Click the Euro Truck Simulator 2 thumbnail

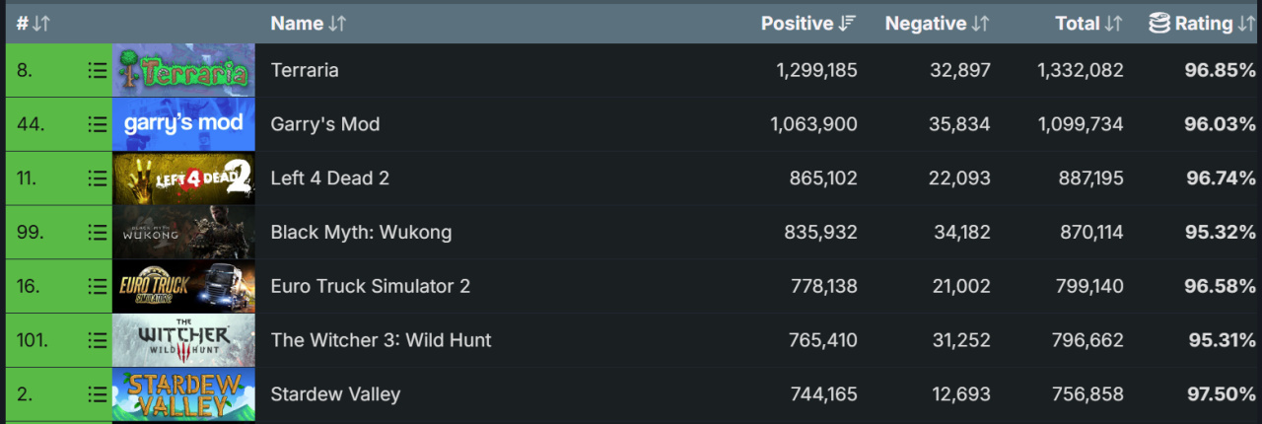[x=183, y=287]
